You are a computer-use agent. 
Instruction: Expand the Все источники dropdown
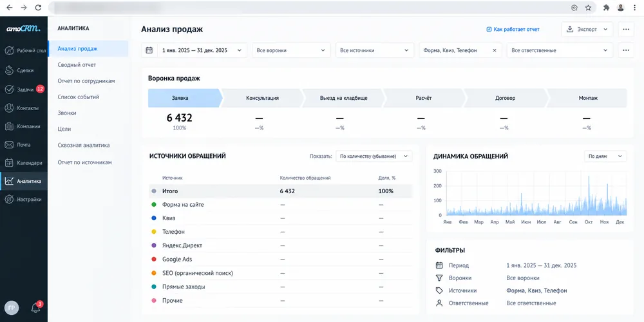pos(375,50)
